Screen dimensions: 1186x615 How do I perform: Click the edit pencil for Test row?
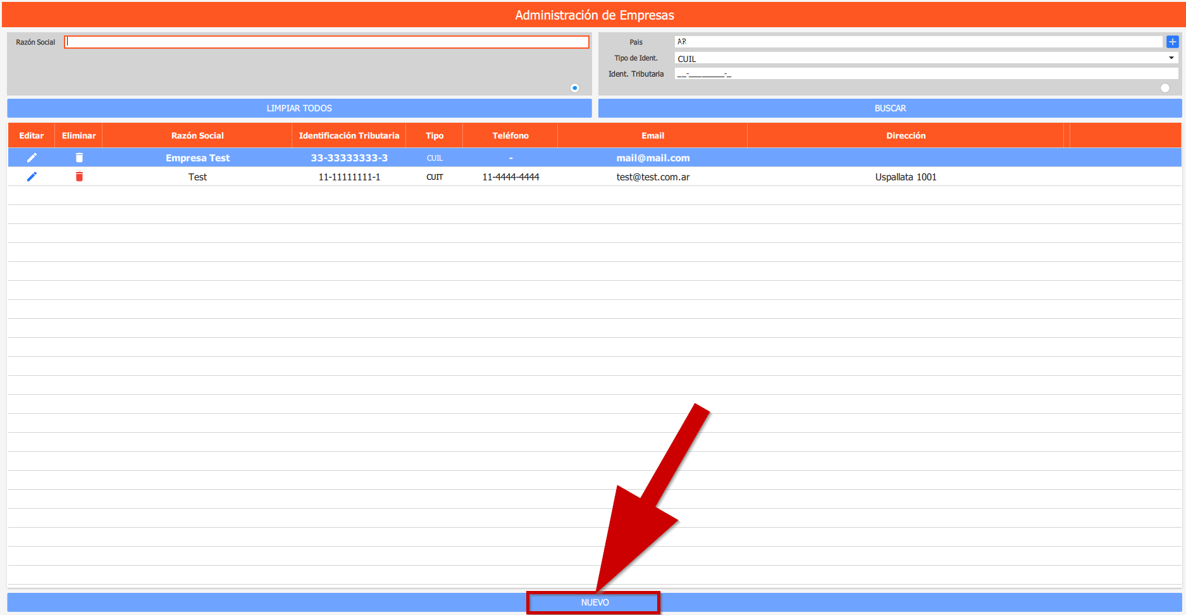pyautogui.click(x=32, y=177)
